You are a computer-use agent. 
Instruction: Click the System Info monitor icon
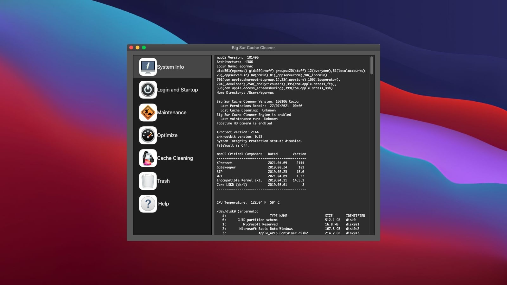point(148,67)
